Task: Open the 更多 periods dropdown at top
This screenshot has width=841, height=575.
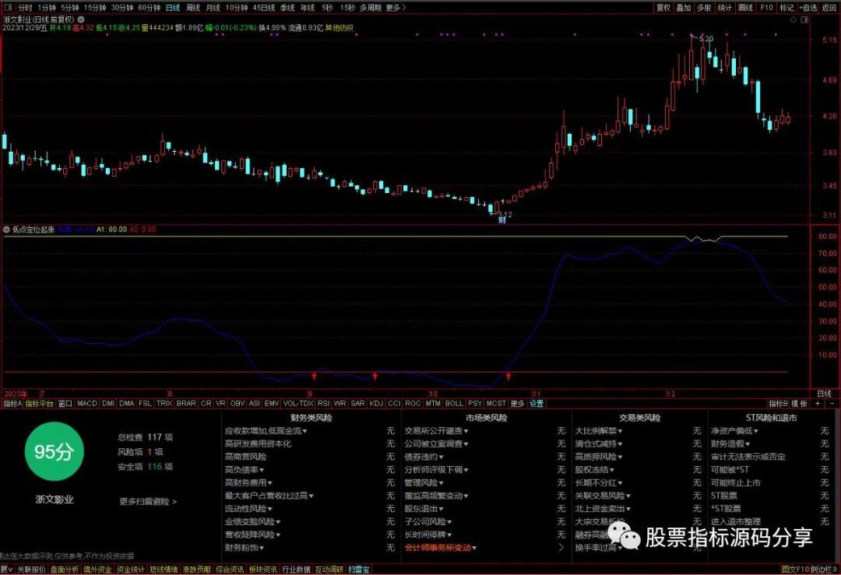Action: click(x=396, y=8)
